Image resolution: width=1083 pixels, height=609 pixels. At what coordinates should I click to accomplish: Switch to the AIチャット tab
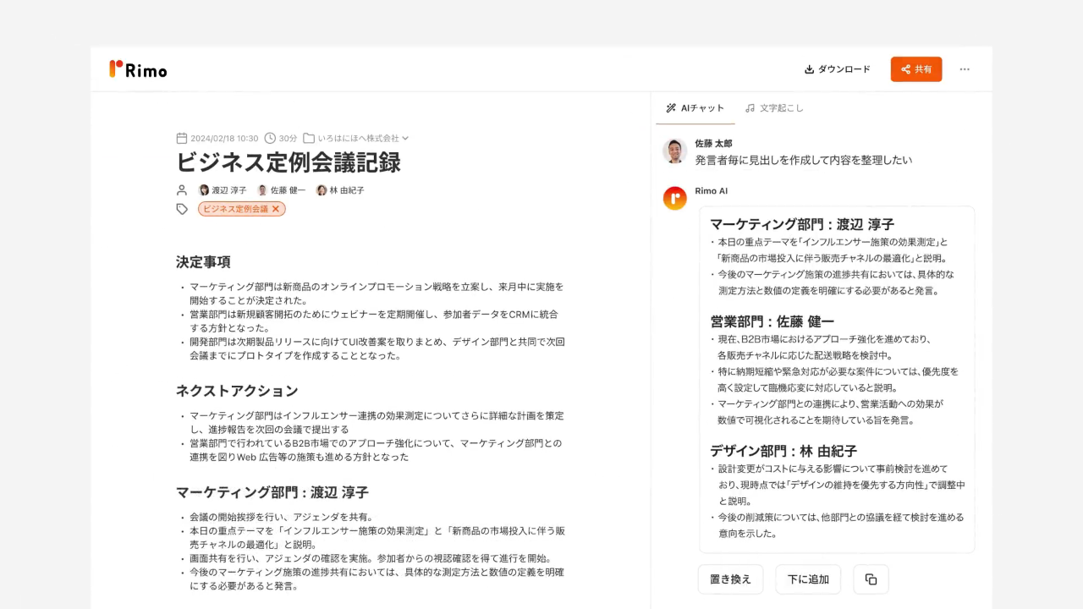click(695, 108)
